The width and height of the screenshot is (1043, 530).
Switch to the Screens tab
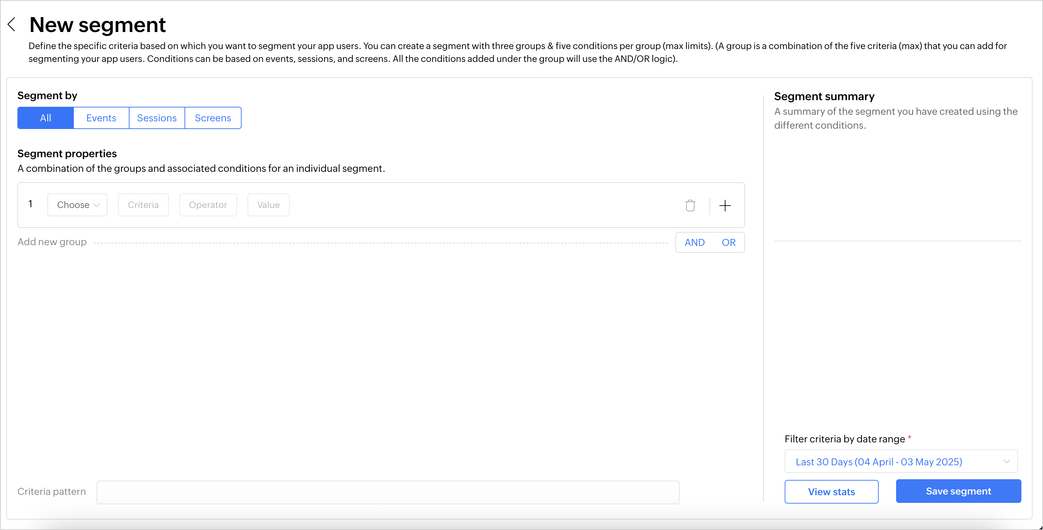tap(213, 118)
